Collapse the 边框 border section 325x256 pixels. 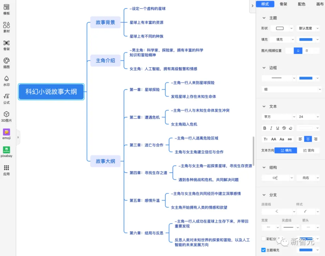pyautogui.click(x=264, y=68)
